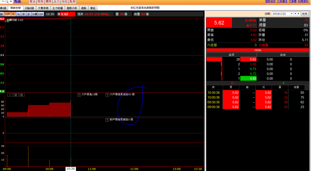Screen dimensions: 311x171
Task: Toggle the 訂 chart option
Action: pos(29,14)
